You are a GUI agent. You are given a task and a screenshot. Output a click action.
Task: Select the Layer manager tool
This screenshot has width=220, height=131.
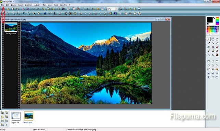[x=213, y=39]
